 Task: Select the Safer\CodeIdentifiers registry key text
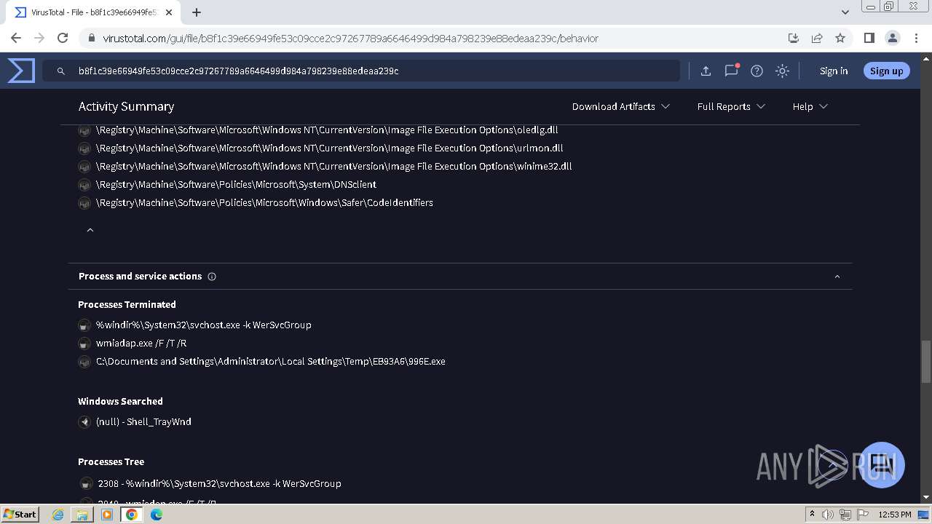[x=264, y=202]
